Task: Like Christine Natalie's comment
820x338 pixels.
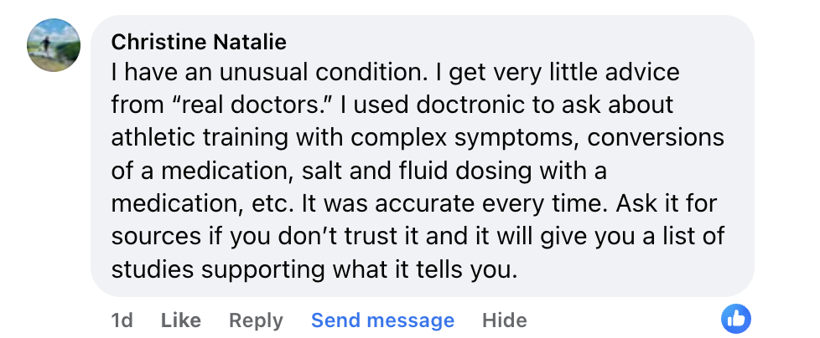Action: pyautogui.click(x=180, y=320)
